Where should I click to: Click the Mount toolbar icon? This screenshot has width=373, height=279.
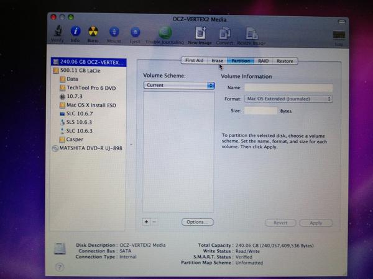(x=114, y=32)
